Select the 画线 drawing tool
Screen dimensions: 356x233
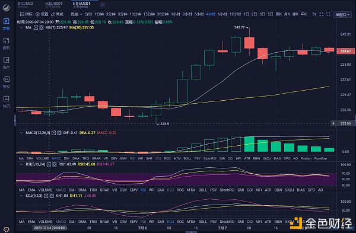[x=57, y=14]
